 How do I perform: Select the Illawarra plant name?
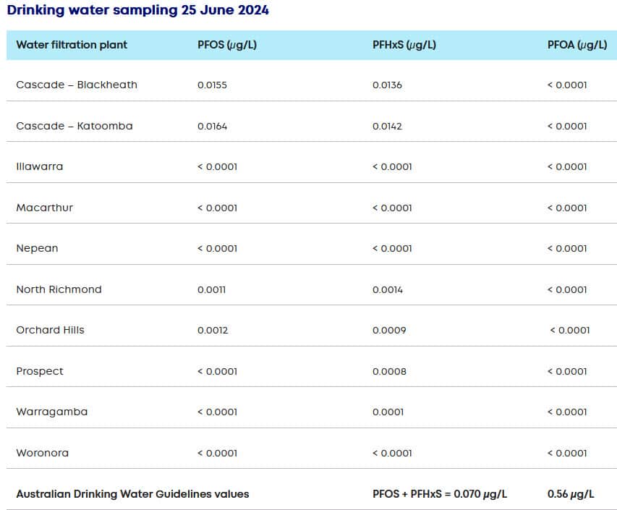point(40,166)
